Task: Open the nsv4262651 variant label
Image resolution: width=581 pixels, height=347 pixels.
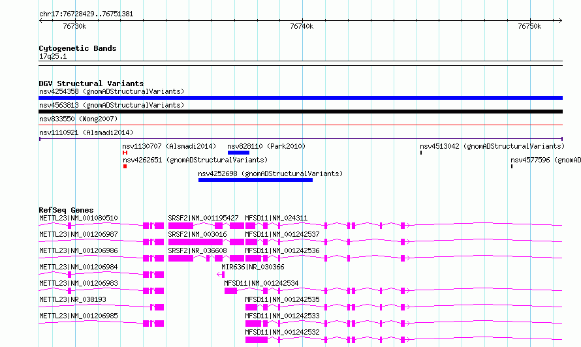Action: point(195,160)
